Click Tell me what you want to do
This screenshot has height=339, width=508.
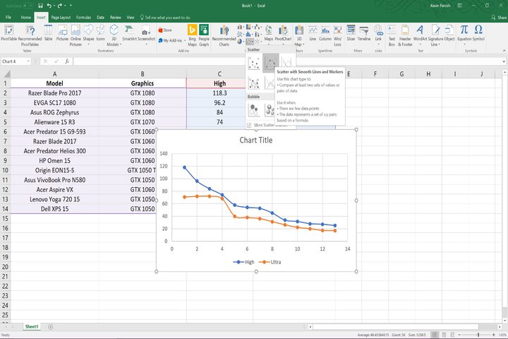click(x=165, y=18)
